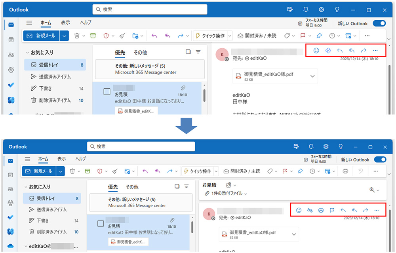Add a reaction with the smiley icon

point(299,210)
